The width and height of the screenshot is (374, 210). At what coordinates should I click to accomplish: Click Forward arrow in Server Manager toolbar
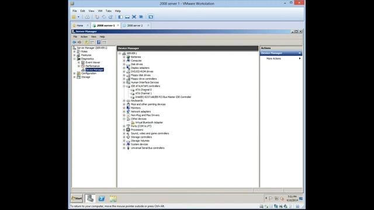pos(79,42)
